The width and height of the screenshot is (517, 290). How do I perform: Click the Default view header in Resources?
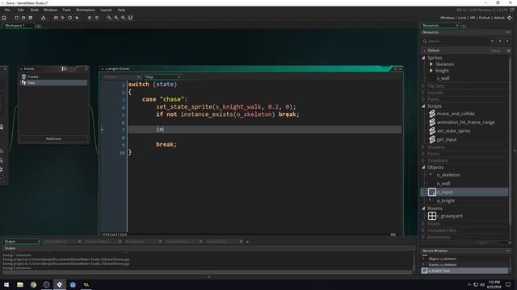(465, 51)
